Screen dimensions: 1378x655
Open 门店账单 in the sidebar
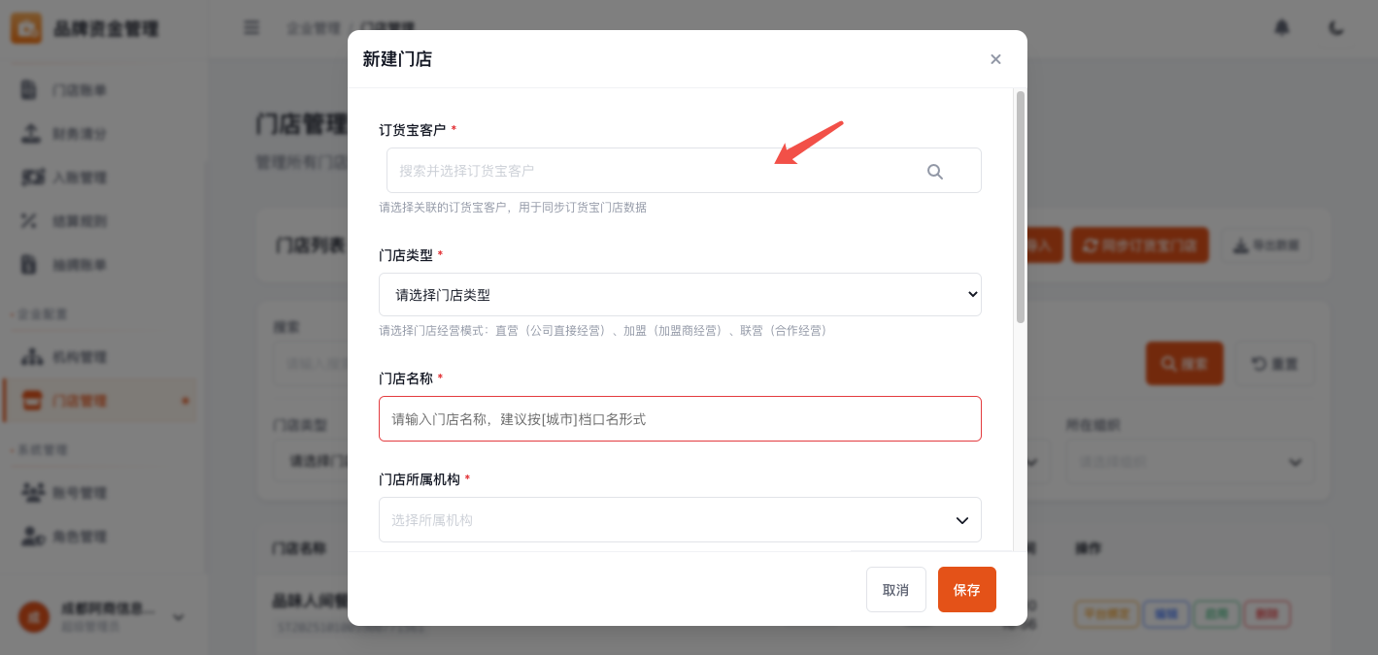[x=78, y=90]
